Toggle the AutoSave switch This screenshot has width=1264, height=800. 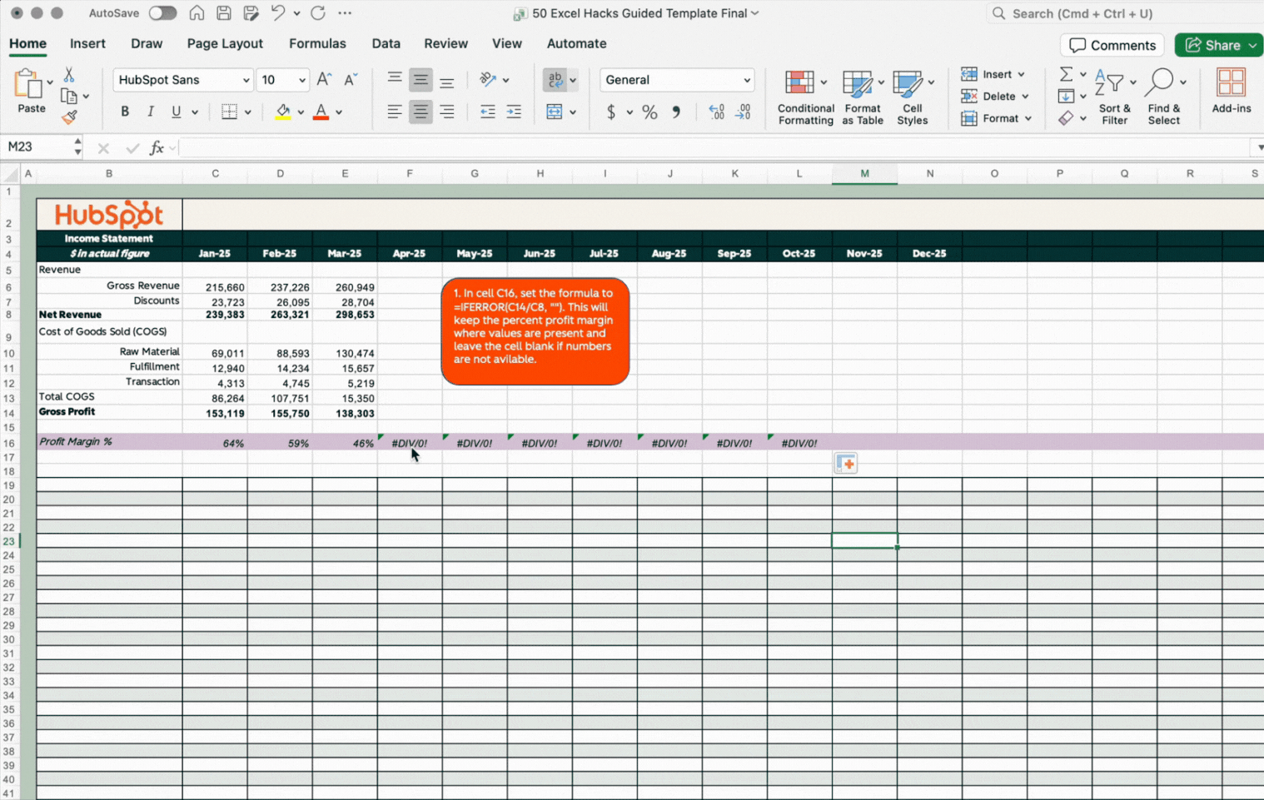coord(162,13)
